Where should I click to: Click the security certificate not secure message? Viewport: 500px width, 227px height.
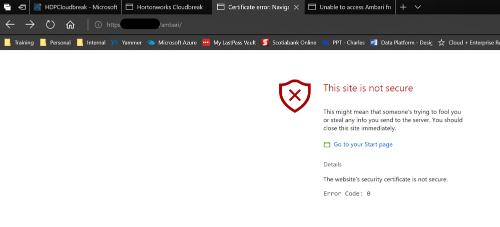(x=385, y=179)
